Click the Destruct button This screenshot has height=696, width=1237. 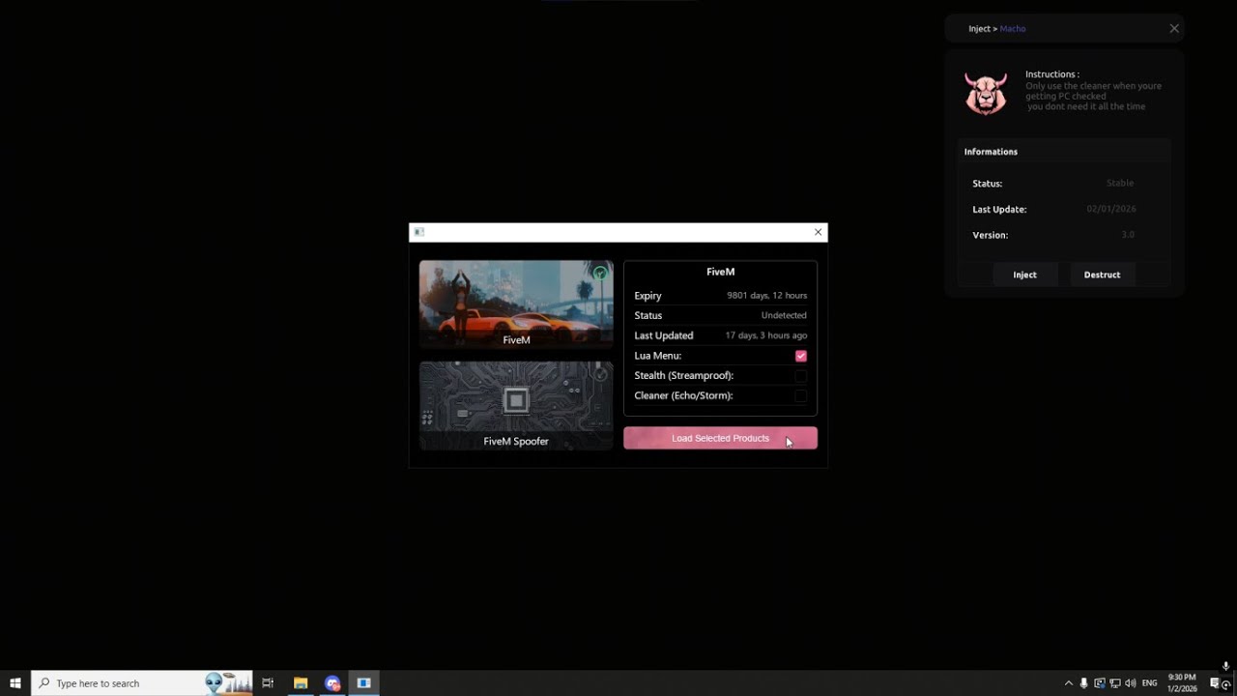[x=1102, y=275]
